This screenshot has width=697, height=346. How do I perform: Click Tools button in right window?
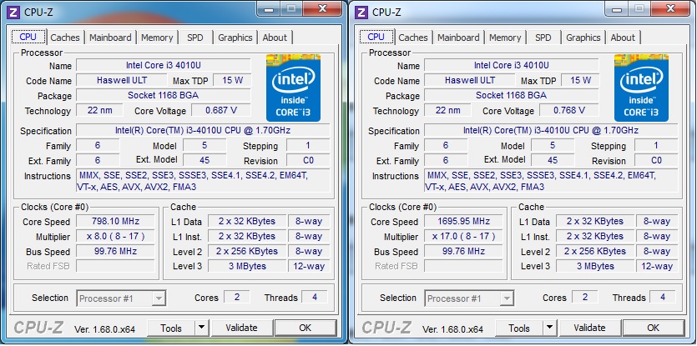tap(519, 328)
